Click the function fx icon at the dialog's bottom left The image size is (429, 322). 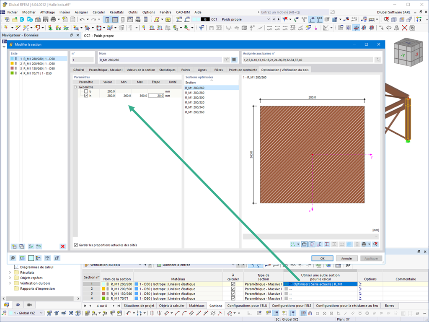[x=57, y=258]
